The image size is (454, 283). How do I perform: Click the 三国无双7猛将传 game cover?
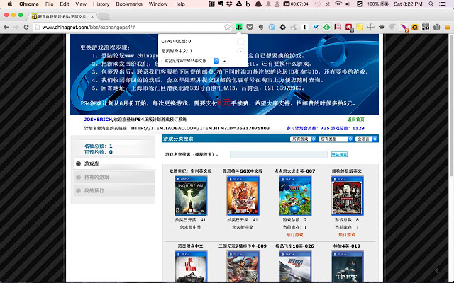[243, 266]
